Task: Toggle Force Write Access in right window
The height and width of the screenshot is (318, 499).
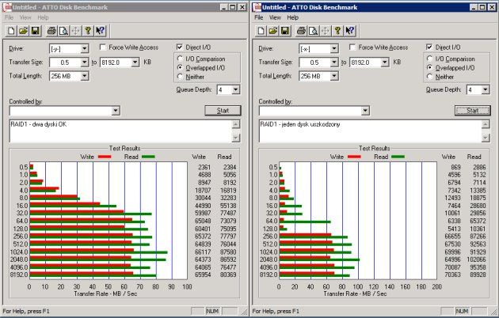Action: pos(352,47)
